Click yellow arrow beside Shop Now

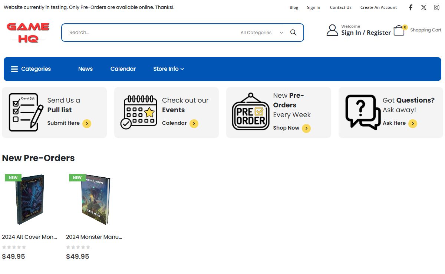(x=306, y=128)
